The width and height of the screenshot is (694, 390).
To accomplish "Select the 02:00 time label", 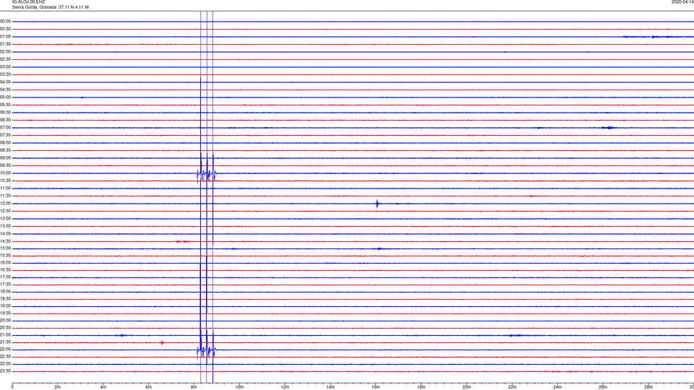I will click(5, 52).
